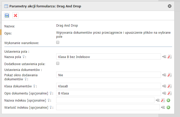This screenshot has height=117, width=180.
Task: Click the save (floppy disk) icon
Action: (7, 15)
